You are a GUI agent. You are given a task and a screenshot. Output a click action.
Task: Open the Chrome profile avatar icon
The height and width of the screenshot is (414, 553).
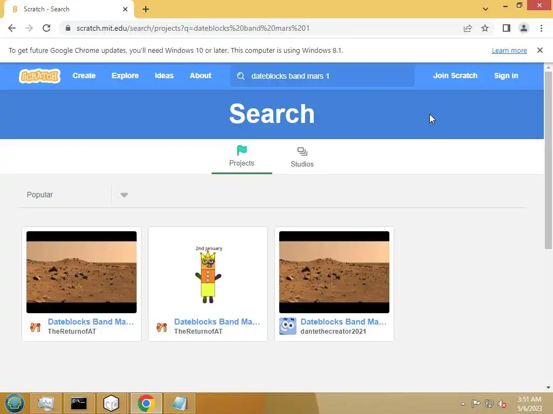524,28
